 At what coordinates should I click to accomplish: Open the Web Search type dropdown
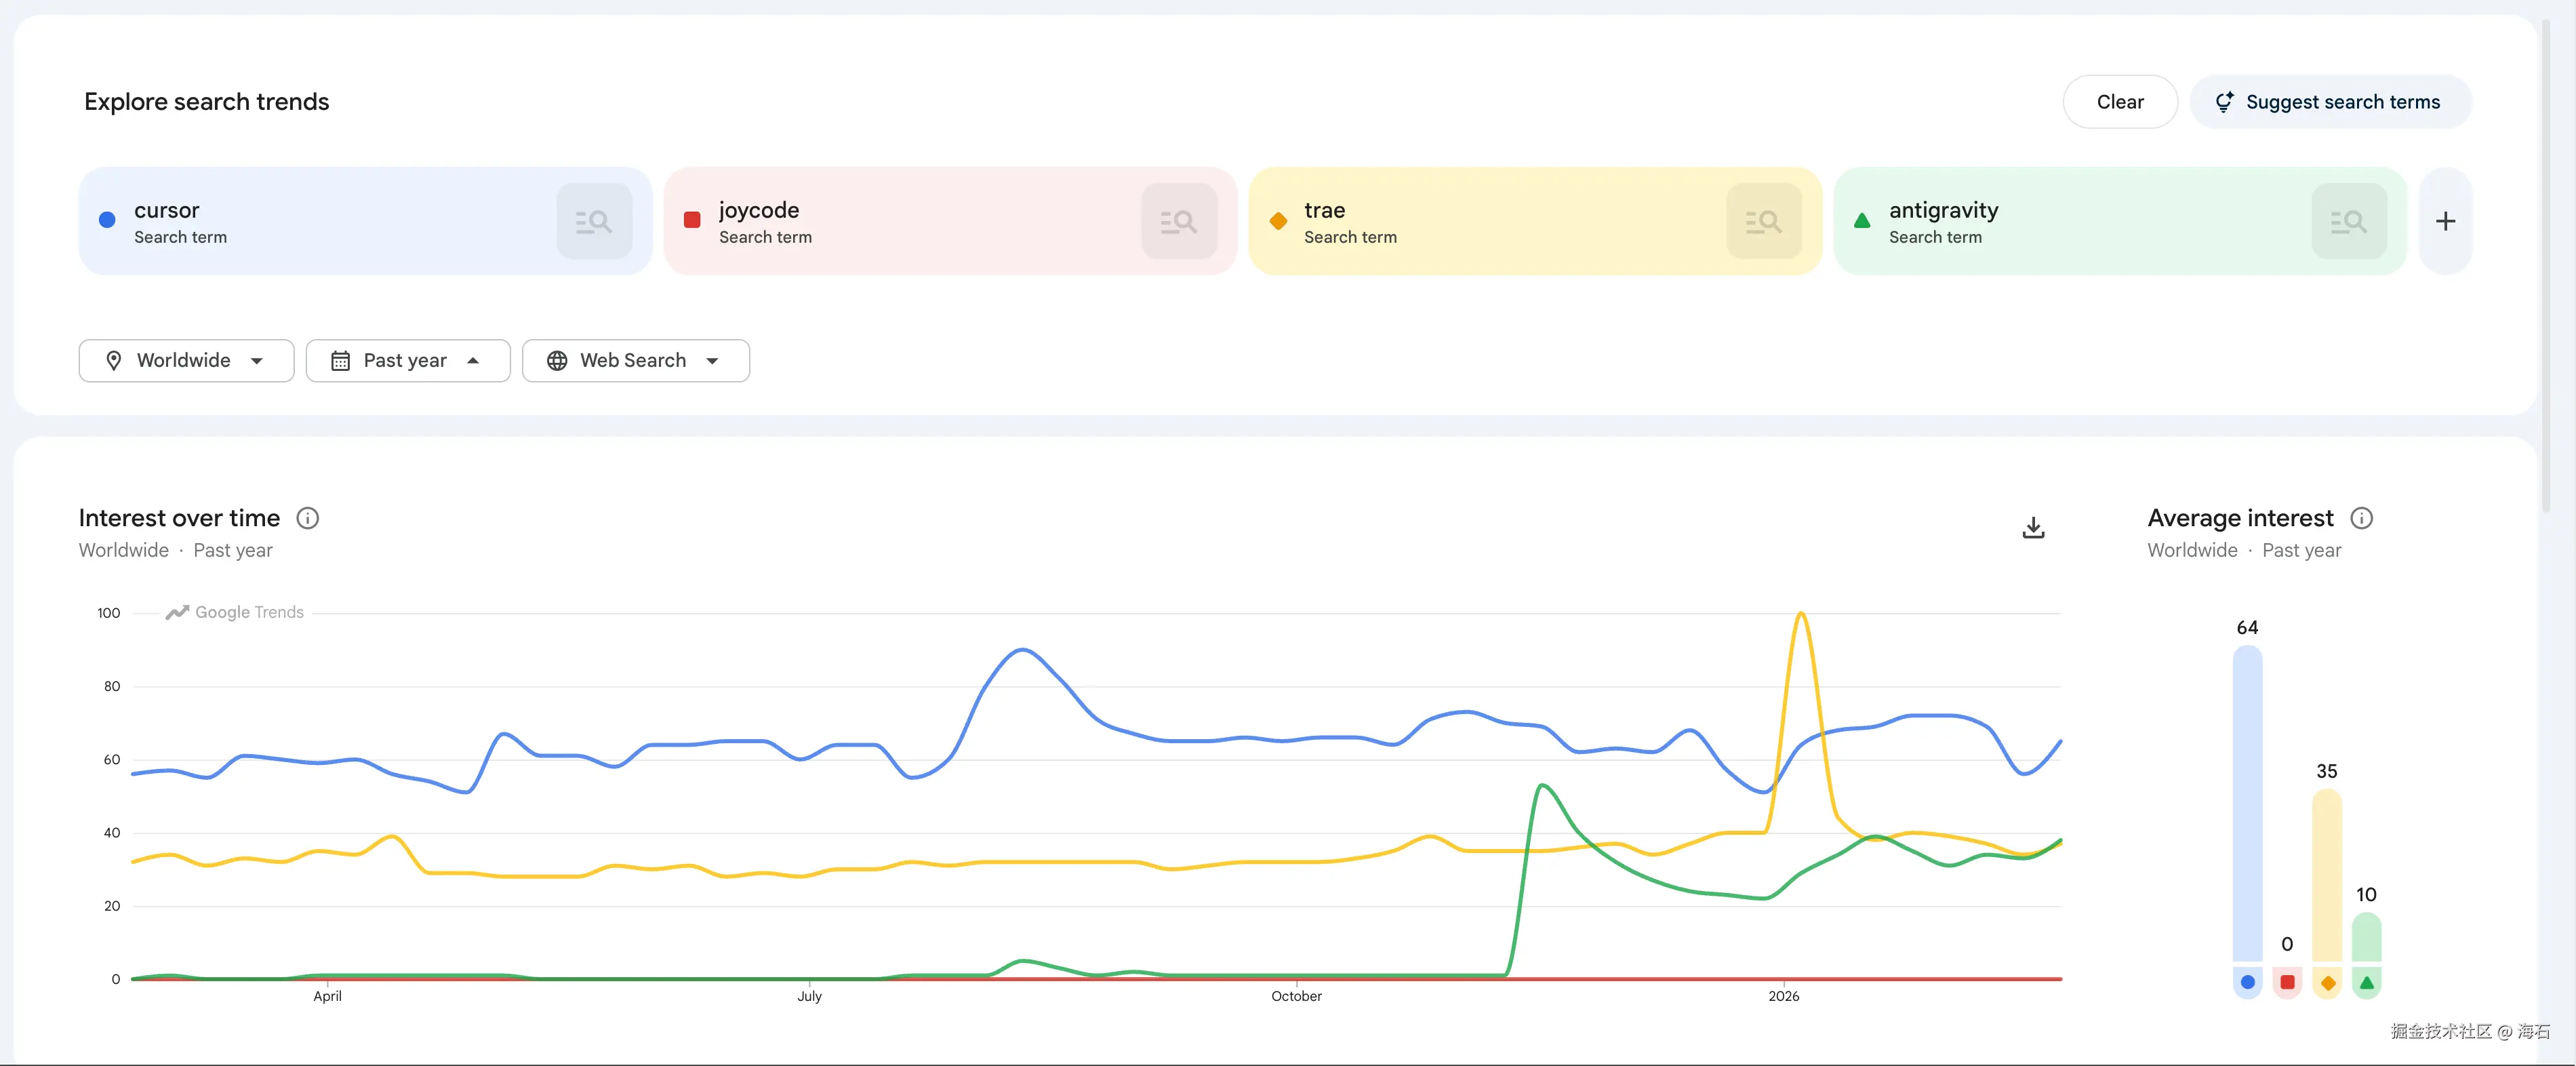[636, 361]
